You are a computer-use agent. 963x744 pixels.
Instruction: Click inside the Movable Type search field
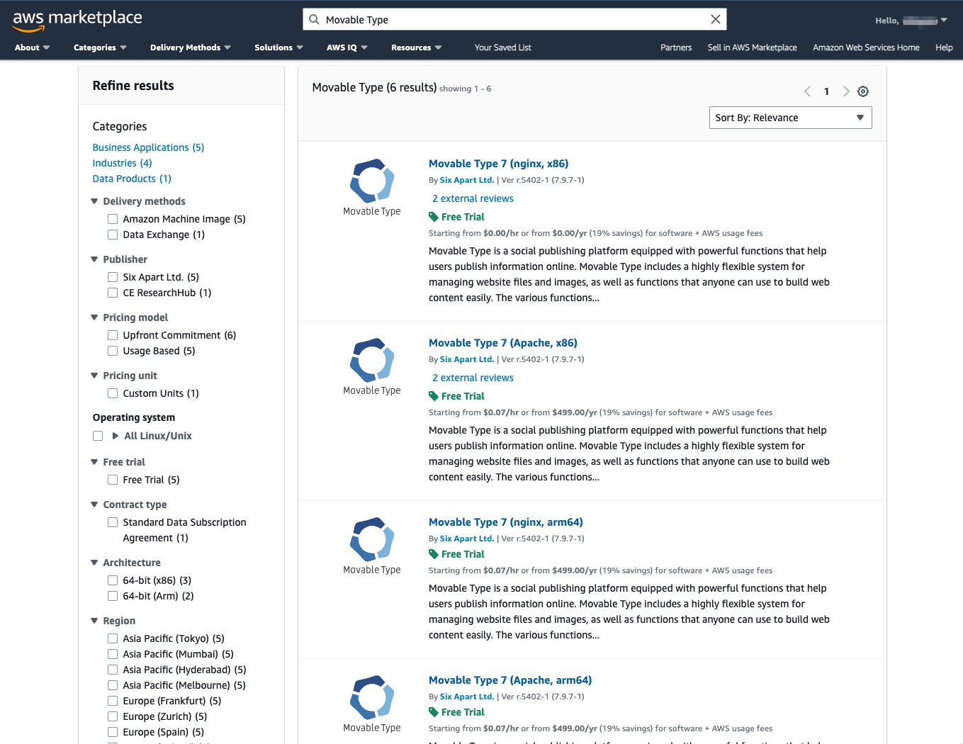point(510,20)
